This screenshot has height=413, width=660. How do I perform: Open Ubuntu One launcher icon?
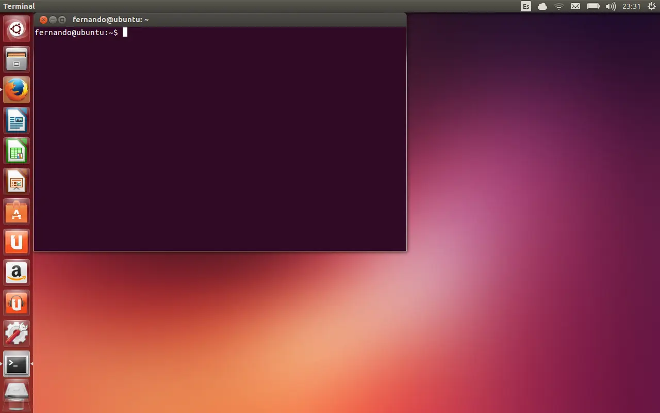click(x=16, y=243)
